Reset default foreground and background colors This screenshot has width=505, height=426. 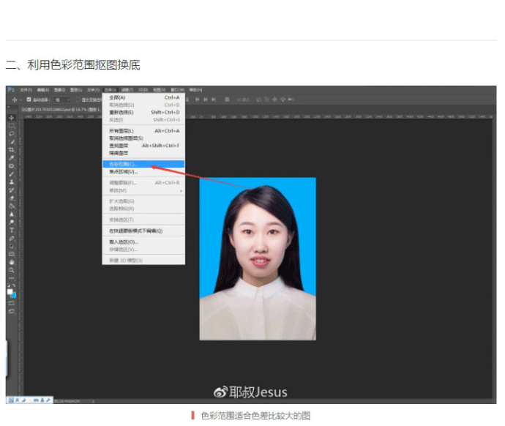pyautogui.click(x=9, y=285)
